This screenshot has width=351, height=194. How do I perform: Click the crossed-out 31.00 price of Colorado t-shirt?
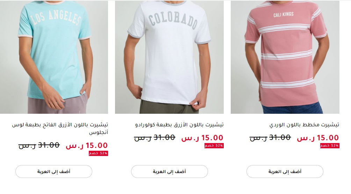(x=155, y=137)
